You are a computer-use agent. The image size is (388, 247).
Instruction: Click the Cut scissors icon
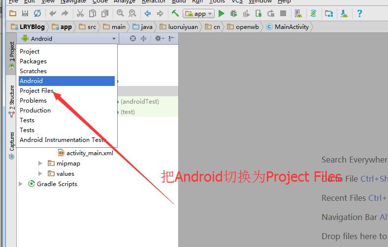80,13
